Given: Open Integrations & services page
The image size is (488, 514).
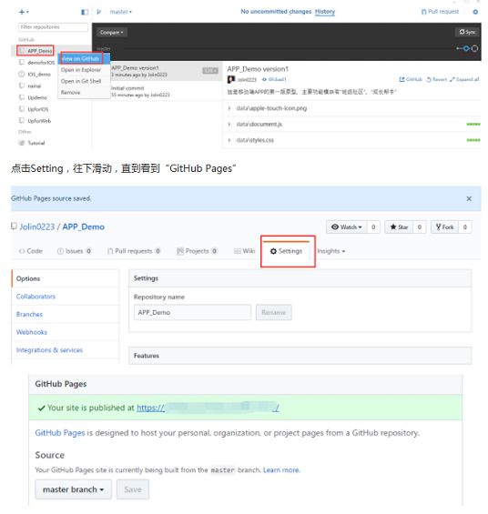Looking at the screenshot, I should [49, 350].
